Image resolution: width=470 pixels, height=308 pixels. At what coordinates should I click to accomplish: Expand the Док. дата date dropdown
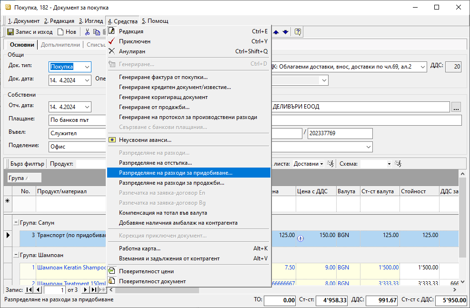(87, 80)
